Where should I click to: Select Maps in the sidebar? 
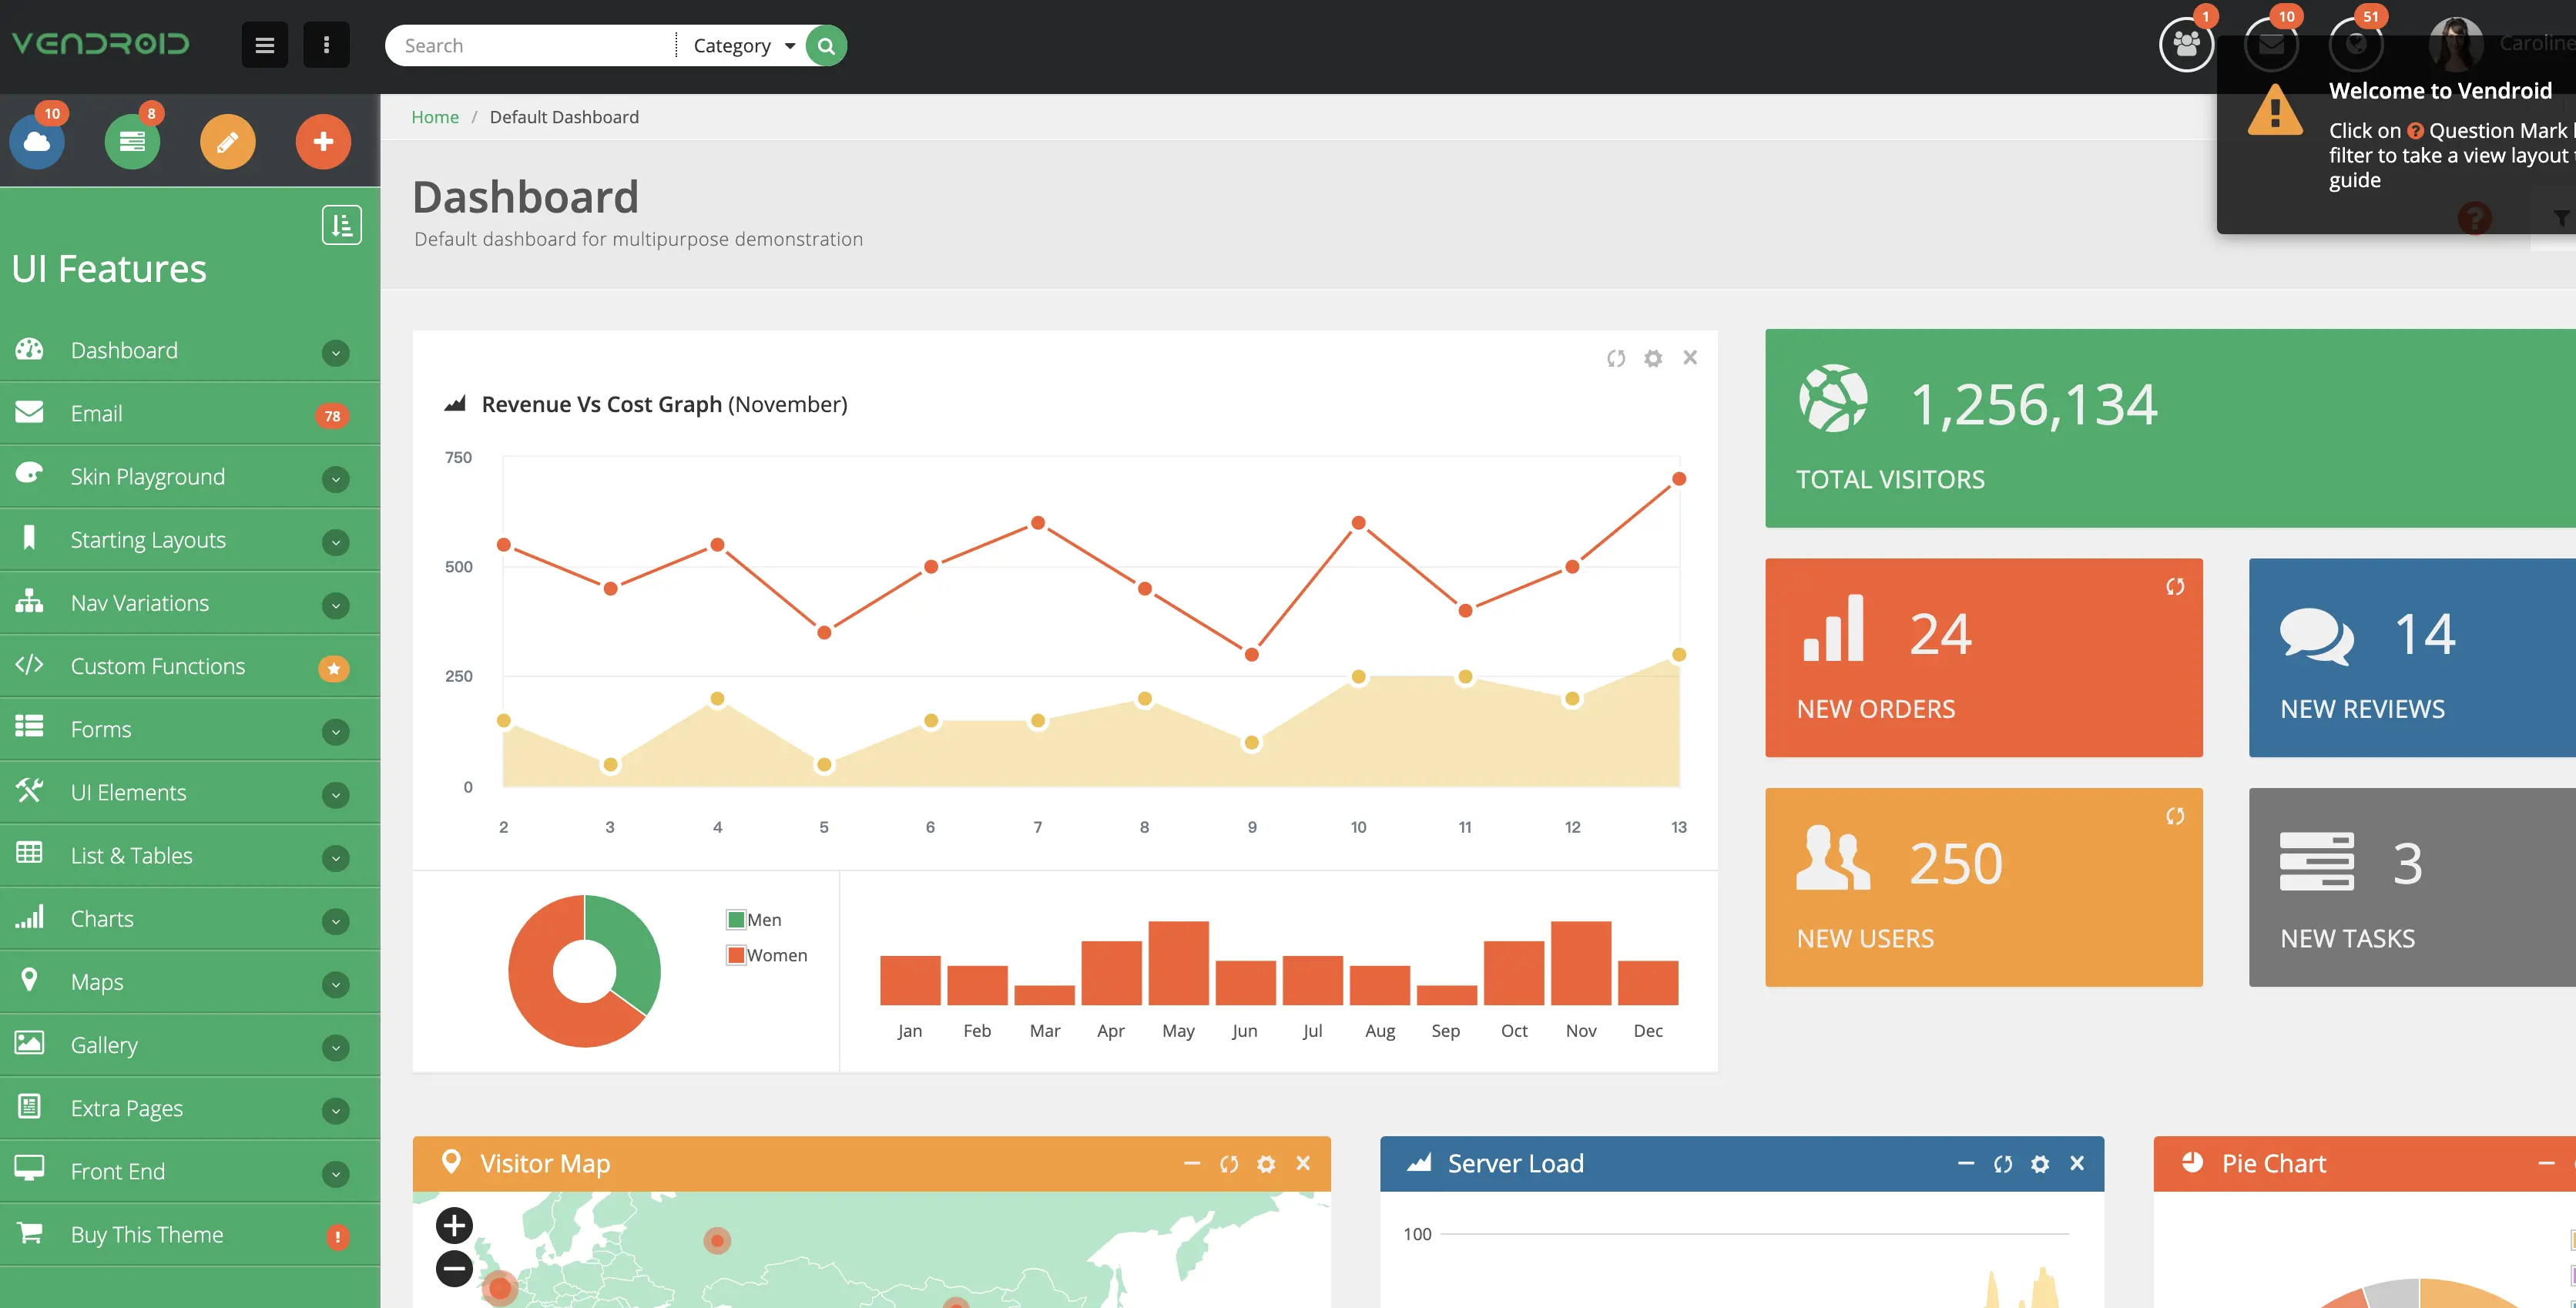(190, 982)
